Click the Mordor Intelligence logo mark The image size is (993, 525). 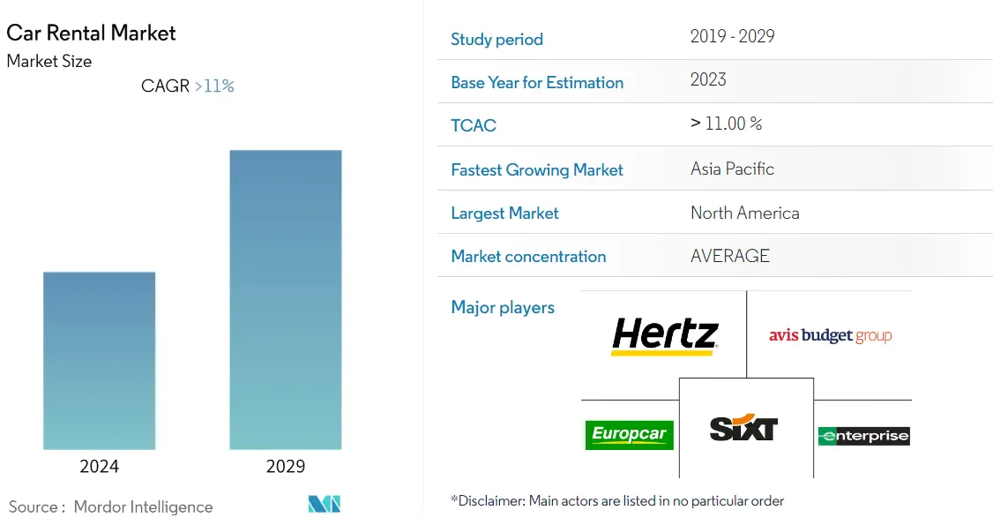click(x=325, y=504)
